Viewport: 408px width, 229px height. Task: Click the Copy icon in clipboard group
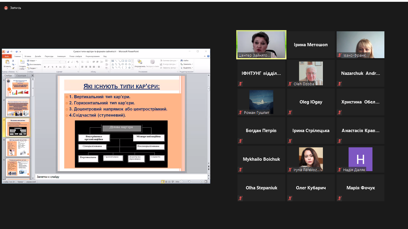tap(13, 64)
